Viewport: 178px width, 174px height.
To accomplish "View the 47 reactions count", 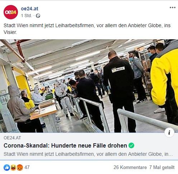I will pos(27,167).
